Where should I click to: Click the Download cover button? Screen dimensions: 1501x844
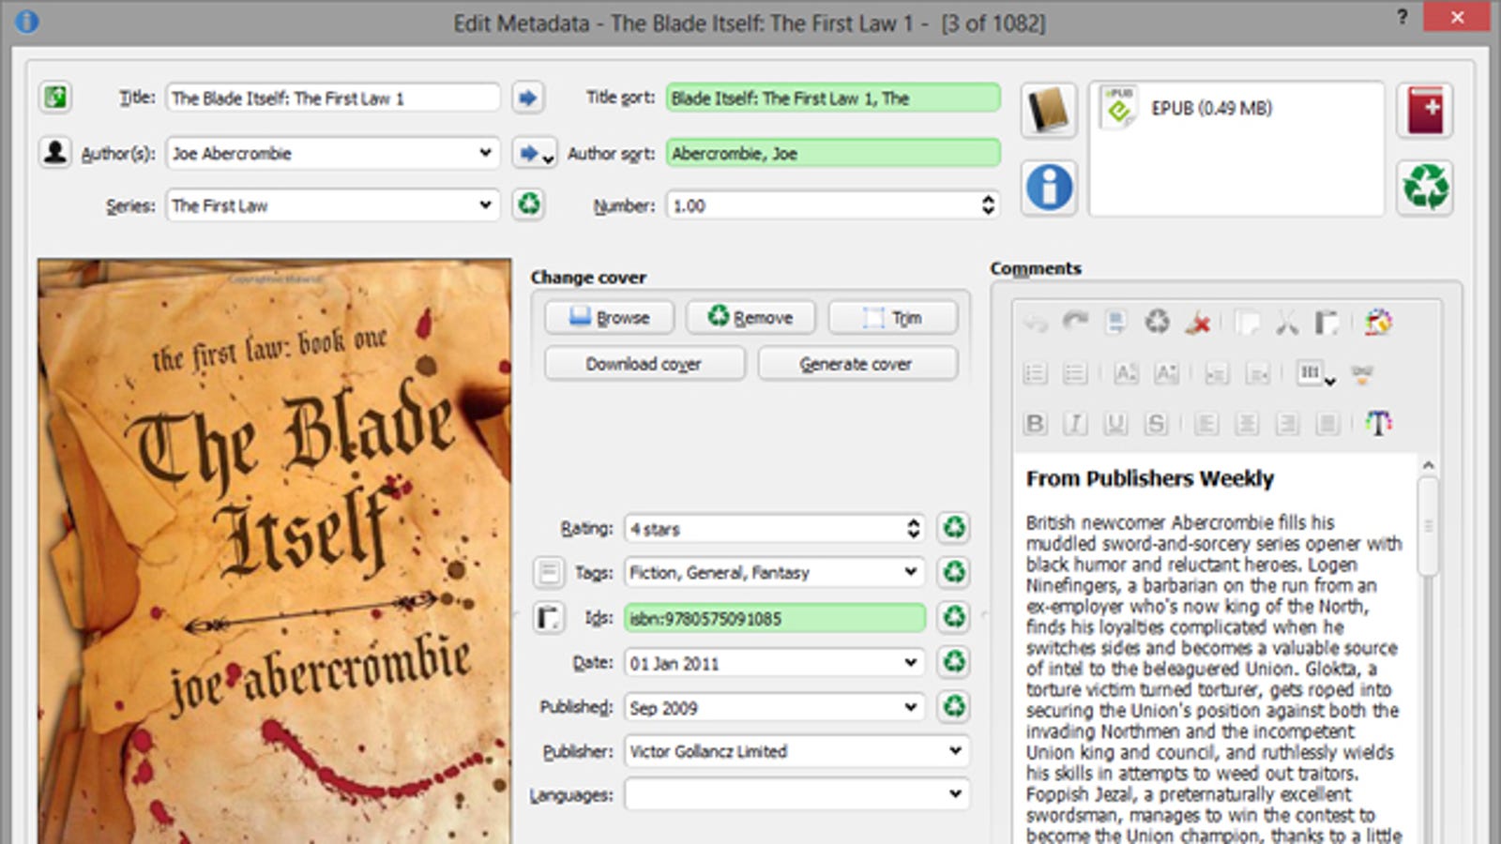click(x=644, y=363)
